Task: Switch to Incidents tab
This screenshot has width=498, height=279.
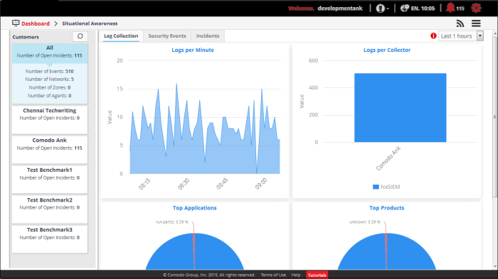Action: coord(208,35)
